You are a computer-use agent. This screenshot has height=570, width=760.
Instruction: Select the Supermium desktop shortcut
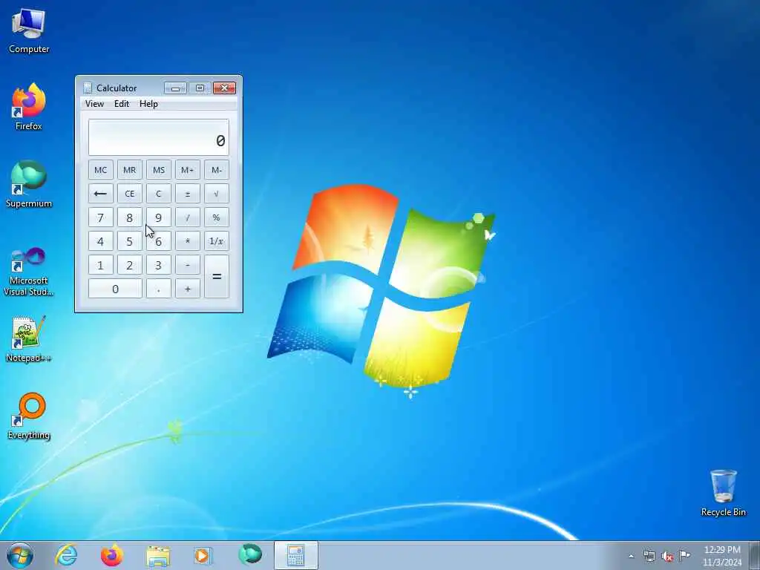point(29,184)
